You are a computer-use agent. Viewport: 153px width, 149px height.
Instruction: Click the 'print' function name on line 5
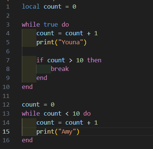45,42
